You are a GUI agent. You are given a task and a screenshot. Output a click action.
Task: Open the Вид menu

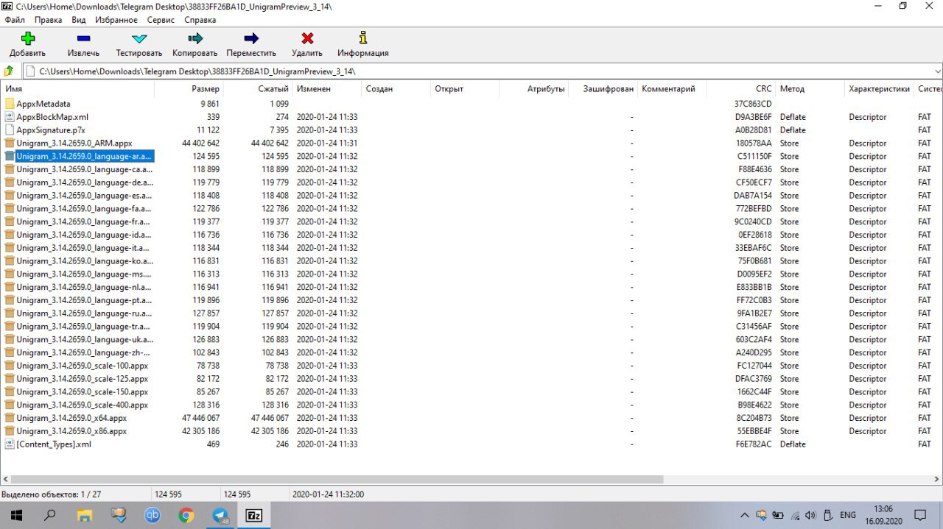point(79,20)
